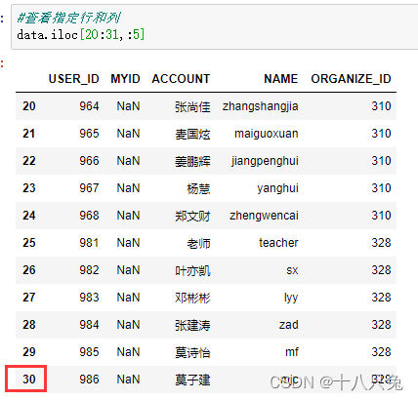The image size is (418, 400).
Task: Select the ORGANIZE_ID column header
Action: coord(351,79)
